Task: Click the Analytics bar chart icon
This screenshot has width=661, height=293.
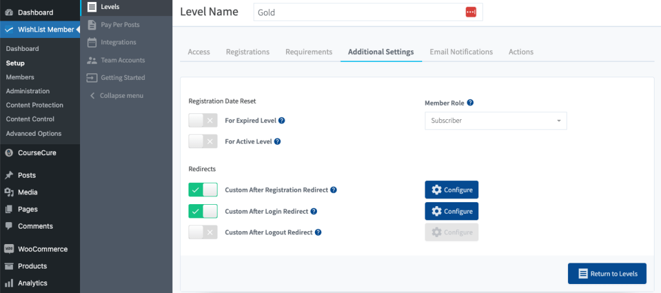Action: [9, 283]
